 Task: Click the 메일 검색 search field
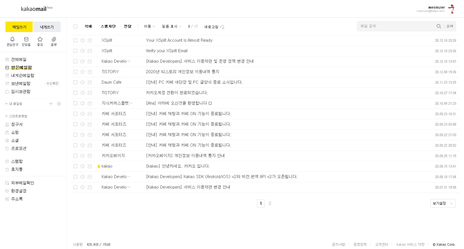396,26
